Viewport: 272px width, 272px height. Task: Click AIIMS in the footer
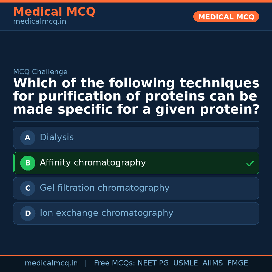[212, 263]
